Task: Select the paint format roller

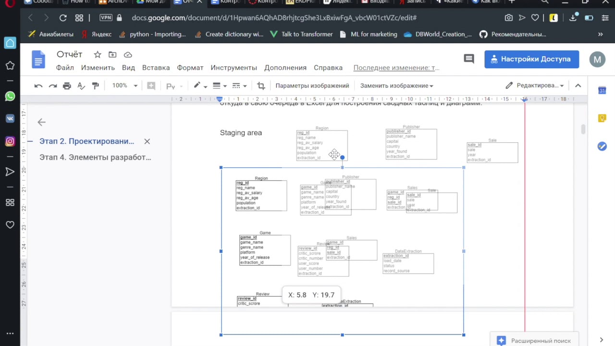Action: click(x=96, y=86)
